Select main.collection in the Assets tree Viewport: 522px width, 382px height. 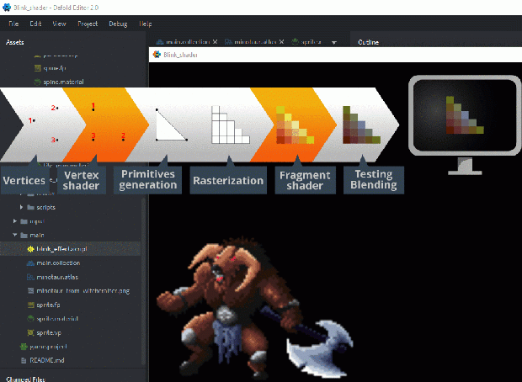pos(58,263)
